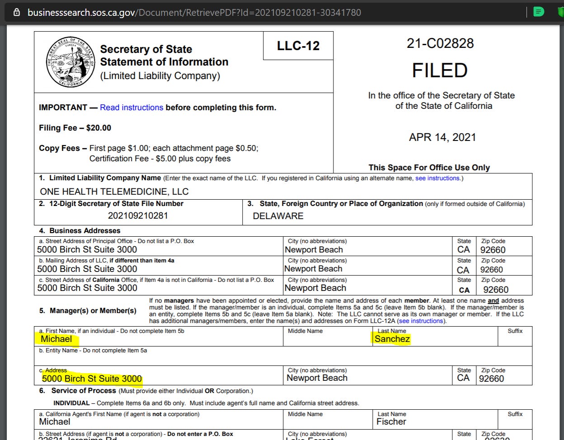Screen dimensions: 564x440
Task: Click the highlighted manager address "5000 Birch St Suite 3000"
Action: (92, 379)
